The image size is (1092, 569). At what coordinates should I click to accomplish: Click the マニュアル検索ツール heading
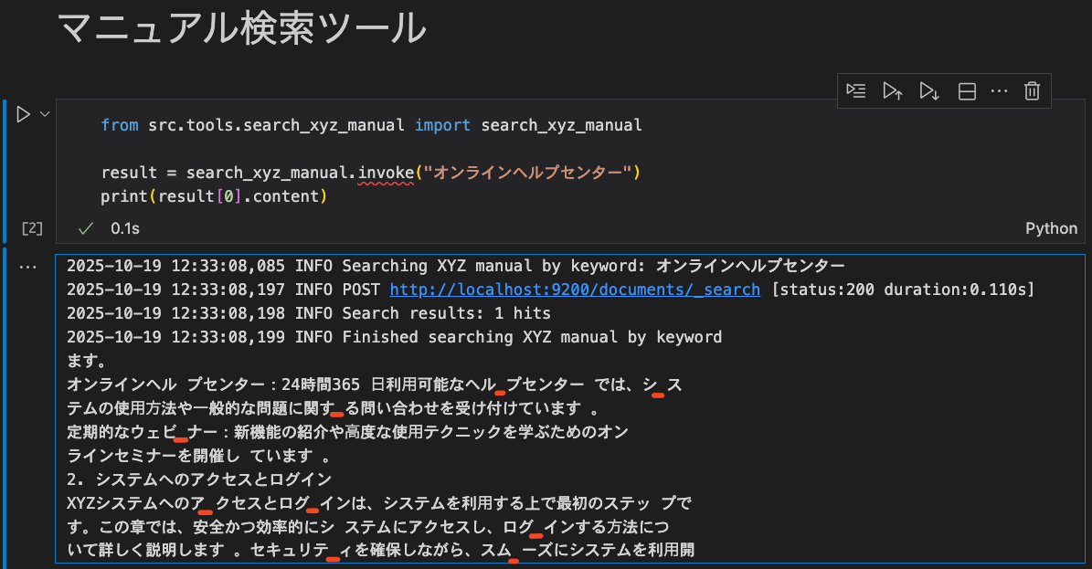point(241,29)
